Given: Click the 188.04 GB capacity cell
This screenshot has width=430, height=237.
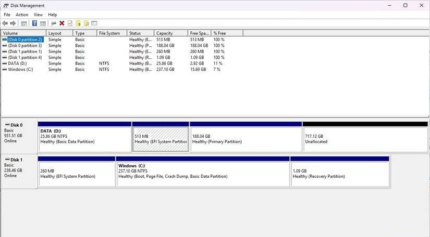Looking at the screenshot, I should coord(165,46).
